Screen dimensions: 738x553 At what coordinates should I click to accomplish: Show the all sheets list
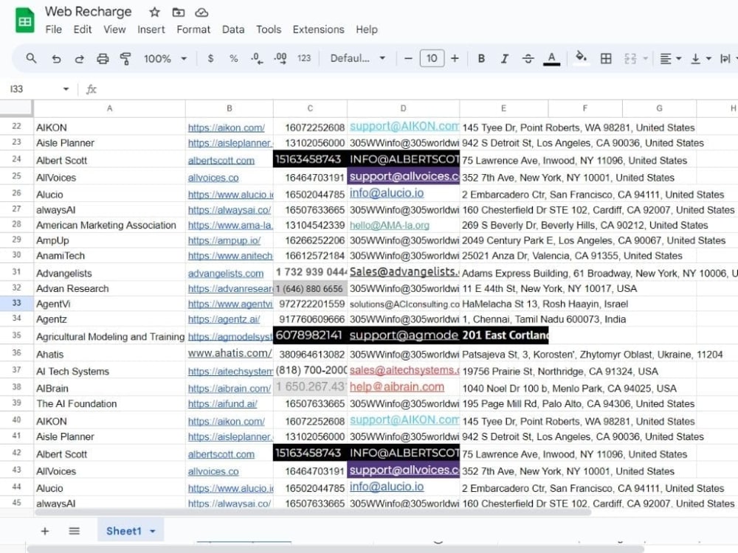(x=74, y=531)
